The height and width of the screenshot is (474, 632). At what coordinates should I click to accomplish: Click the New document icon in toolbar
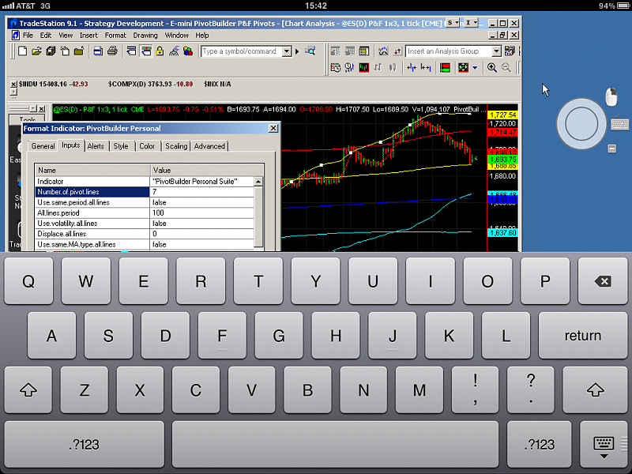22,51
